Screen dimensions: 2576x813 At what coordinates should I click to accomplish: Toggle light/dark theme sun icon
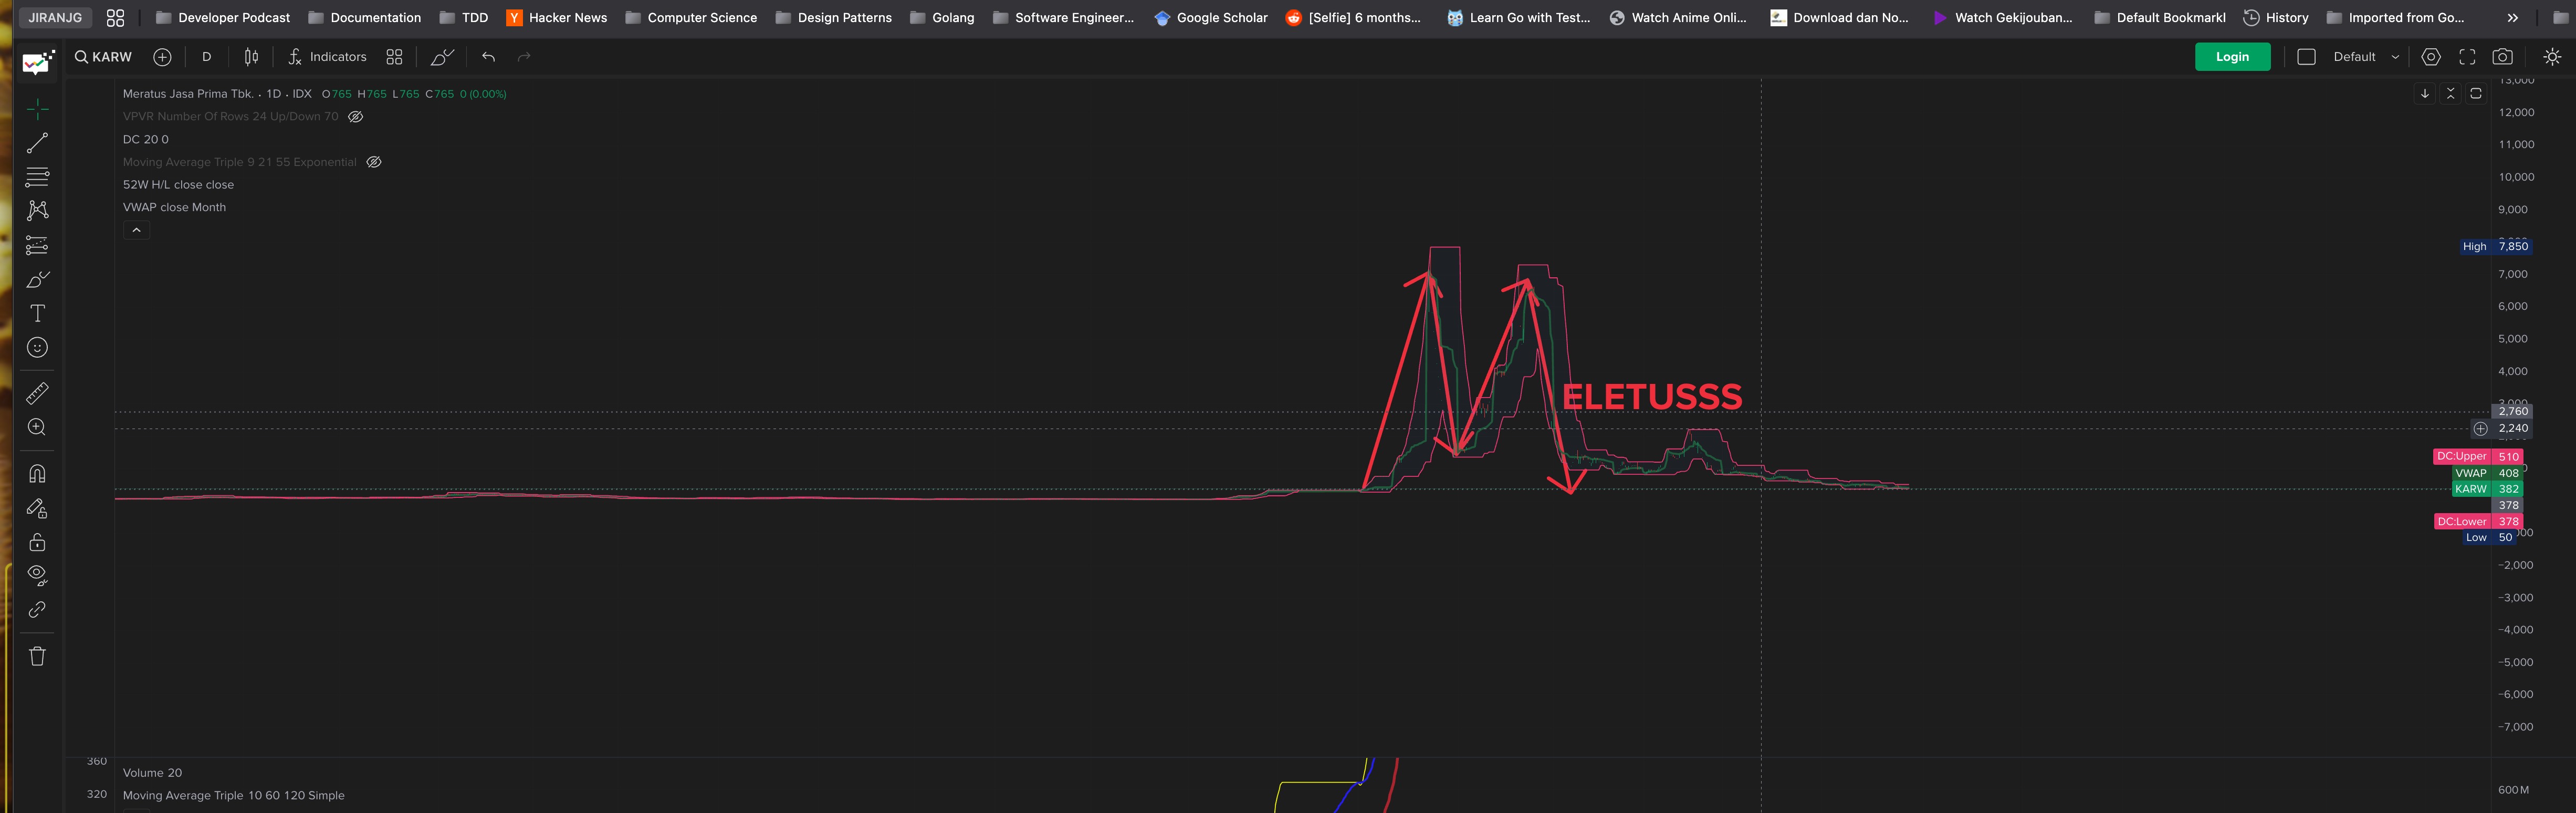point(2552,57)
